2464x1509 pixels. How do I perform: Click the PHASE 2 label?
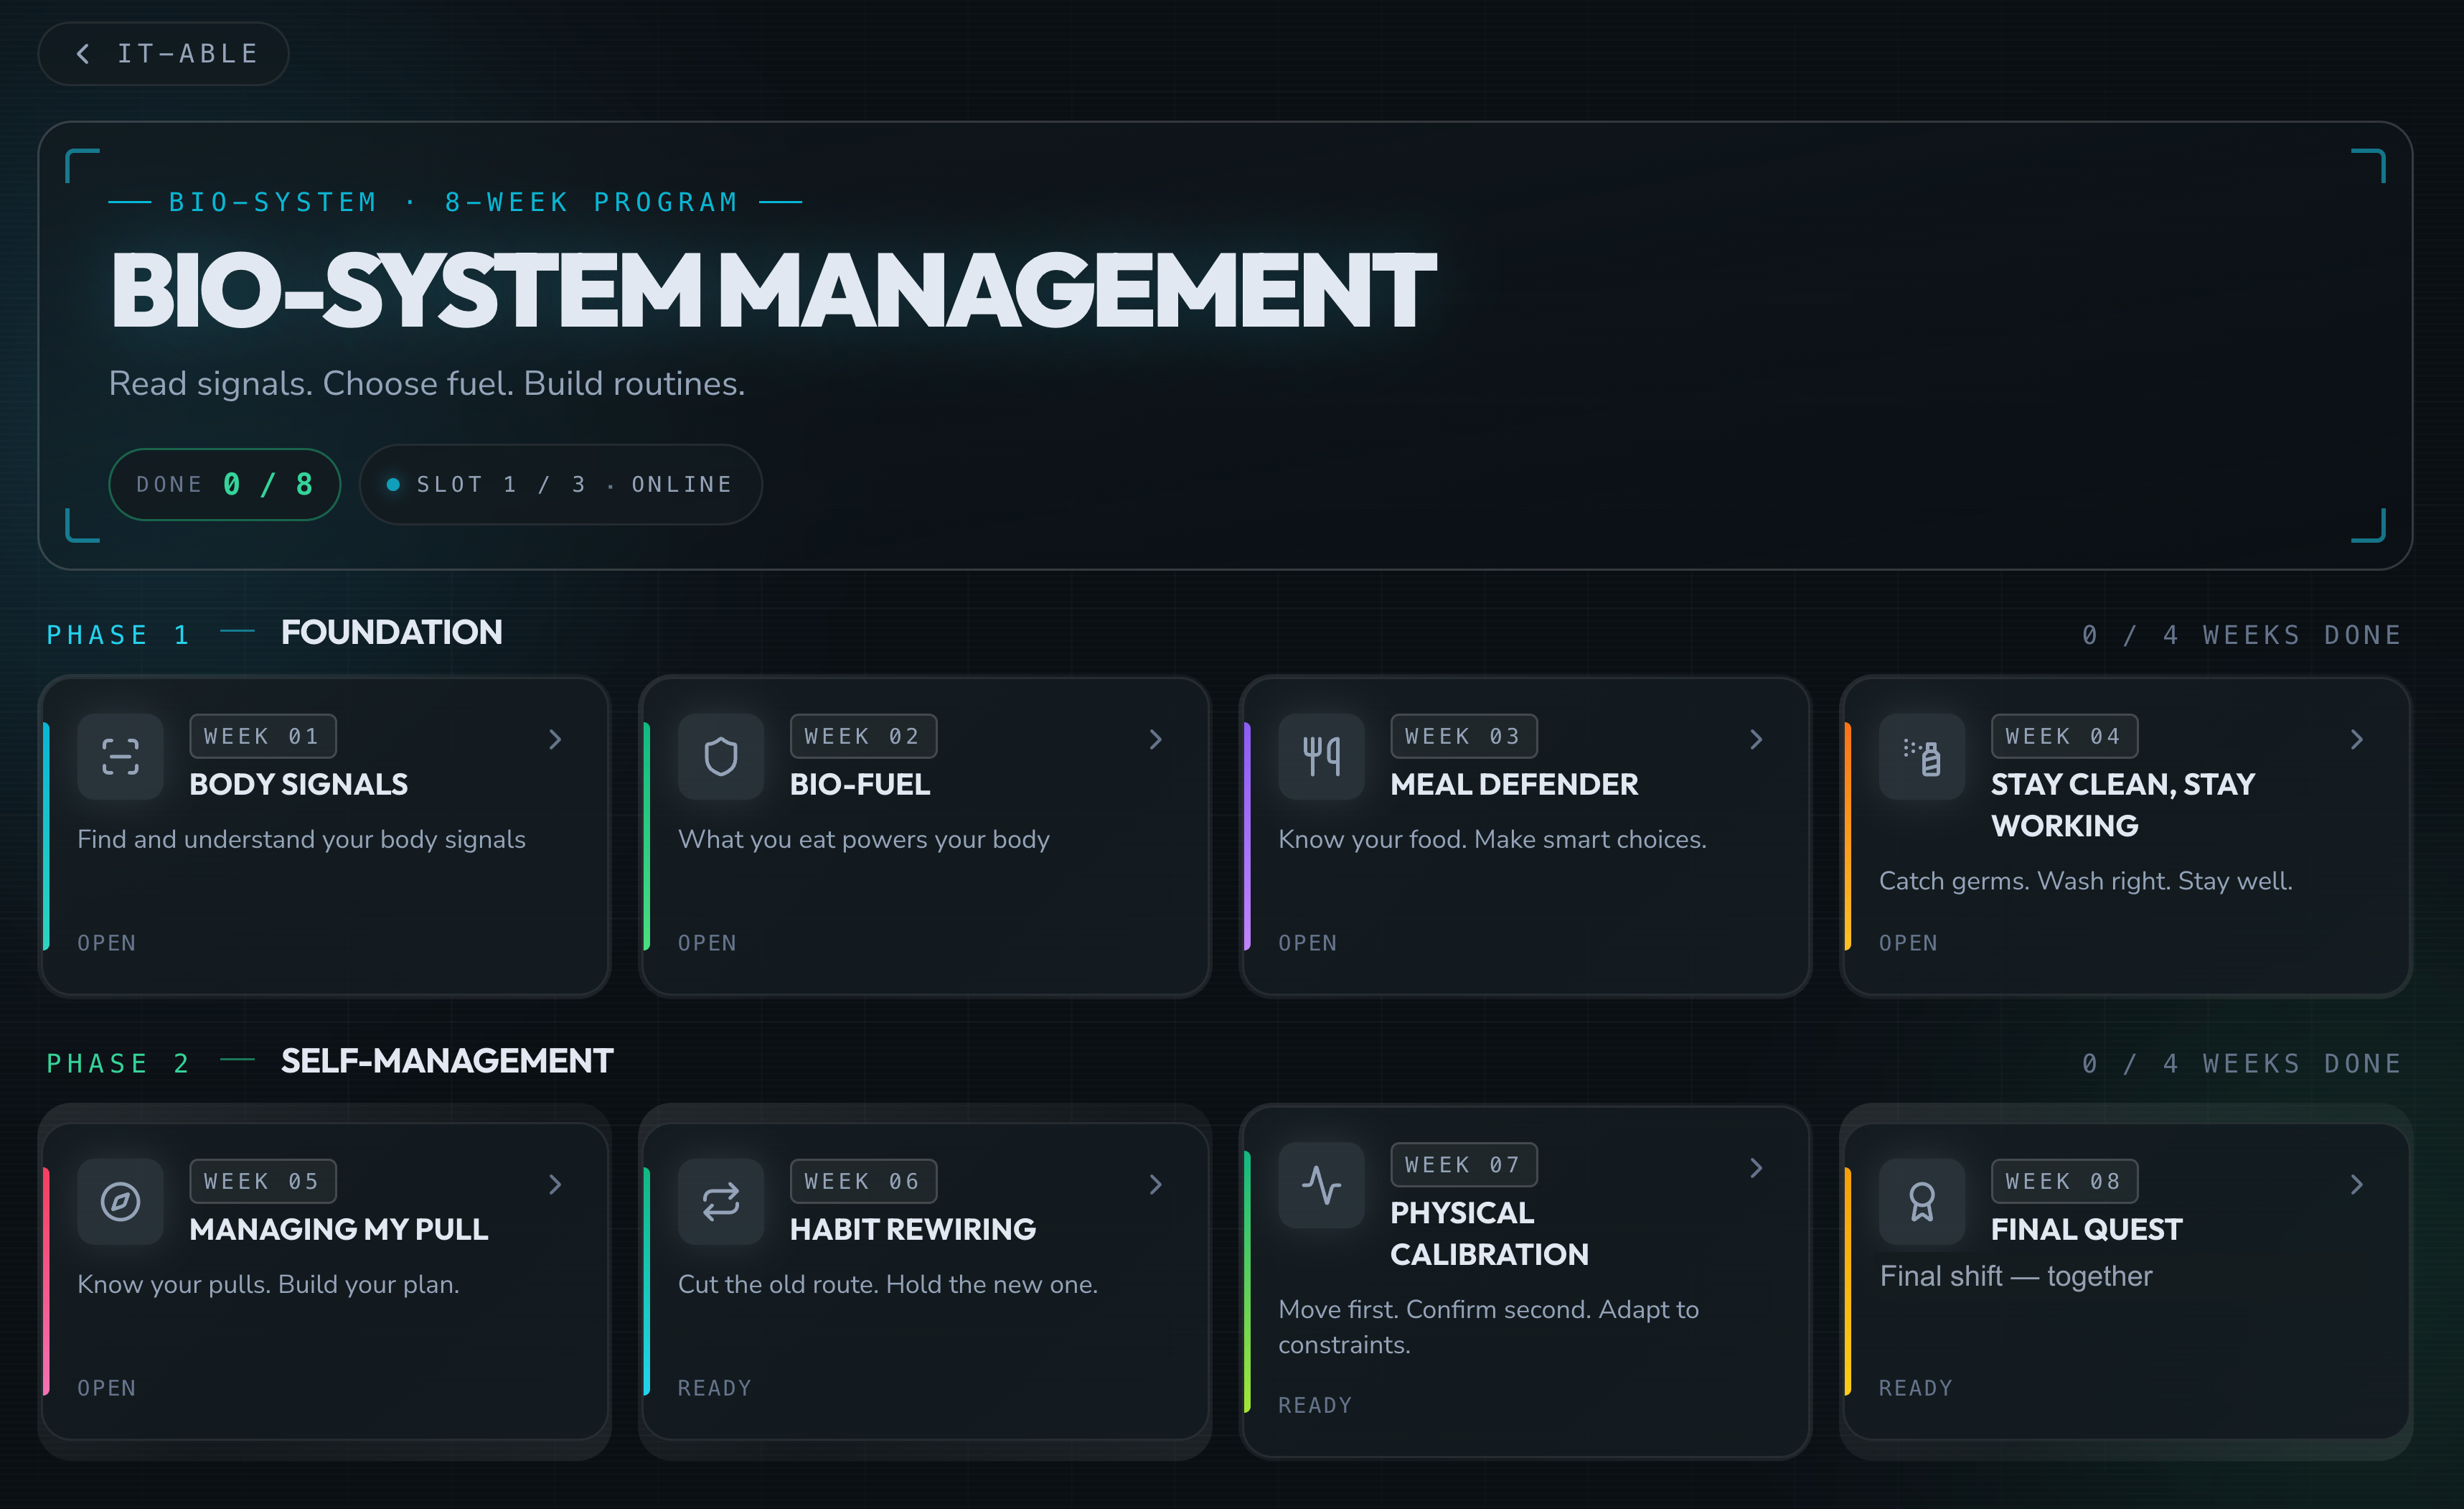point(118,1062)
